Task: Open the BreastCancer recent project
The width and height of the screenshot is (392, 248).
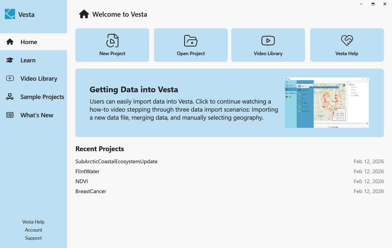Action: point(91,191)
